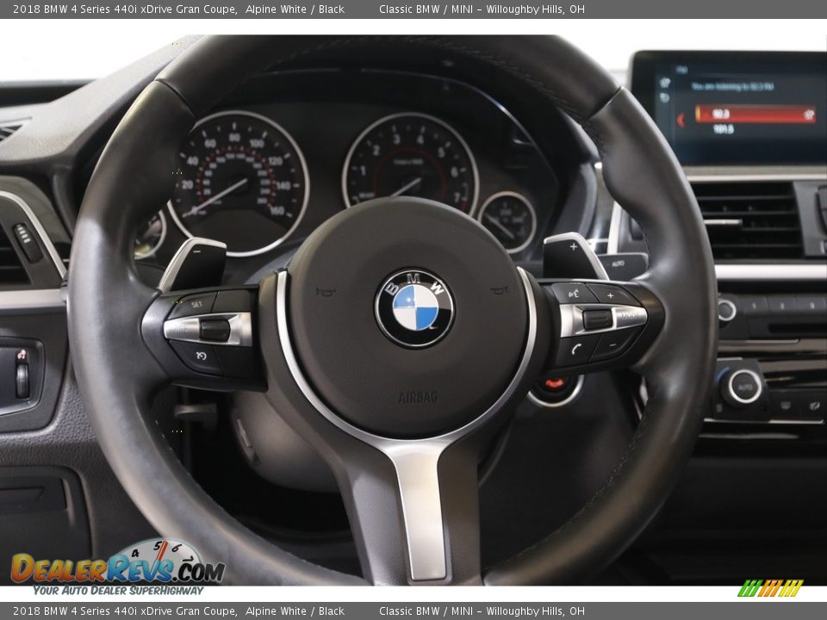The image size is (827, 620).
Task: Select the second station below the red bar
Action: coord(723,128)
